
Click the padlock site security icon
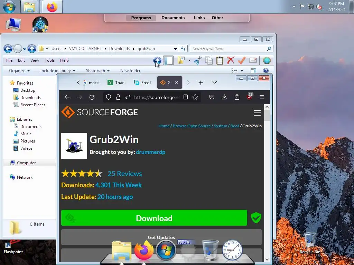coord(118,97)
